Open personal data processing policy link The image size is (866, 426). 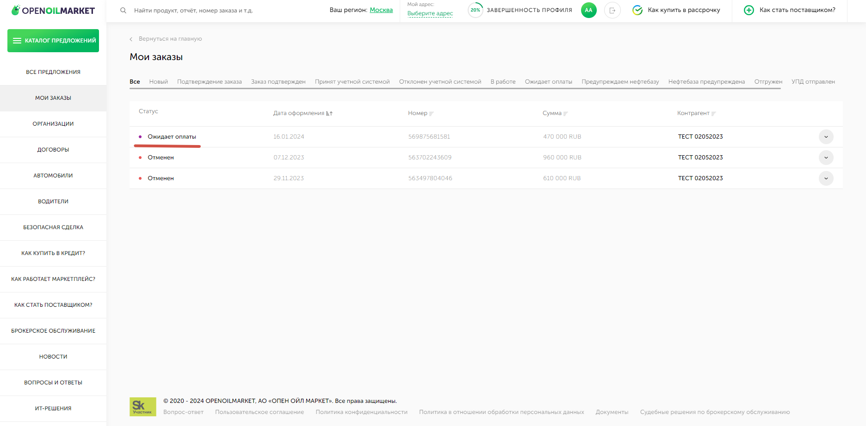[x=501, y=412]
